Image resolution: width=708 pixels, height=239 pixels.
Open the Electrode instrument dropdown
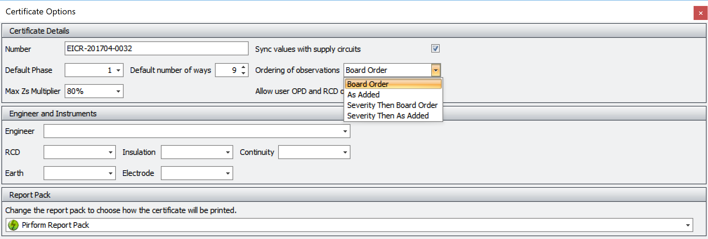pyautogui.click(x=228, y=173)
